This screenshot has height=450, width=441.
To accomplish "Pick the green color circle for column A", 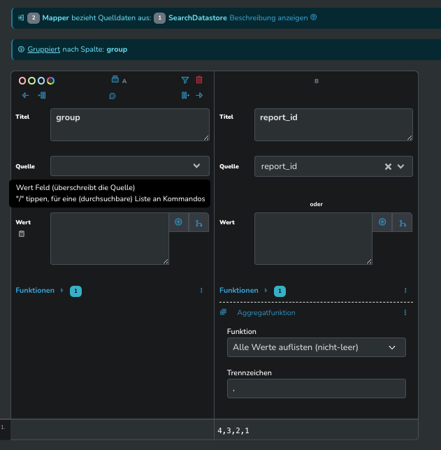I will click(x=31, y=81).
